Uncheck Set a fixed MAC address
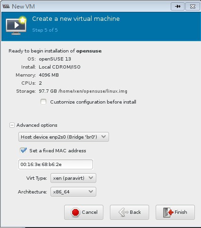This screenshot has height=228, width=201. 23,150
